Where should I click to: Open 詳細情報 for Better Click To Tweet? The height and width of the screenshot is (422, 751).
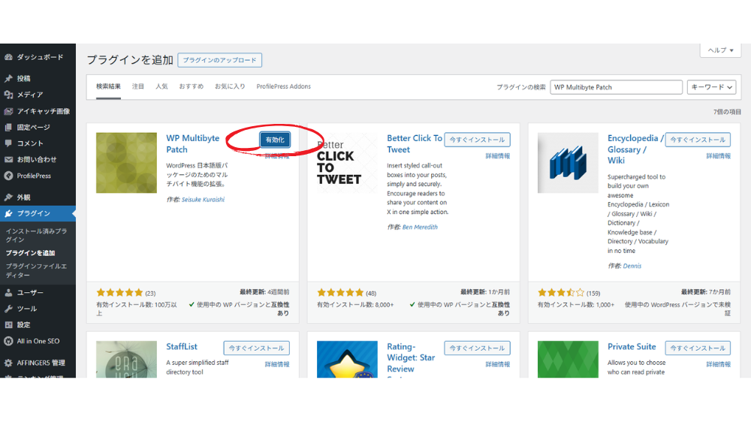[498, 156]
